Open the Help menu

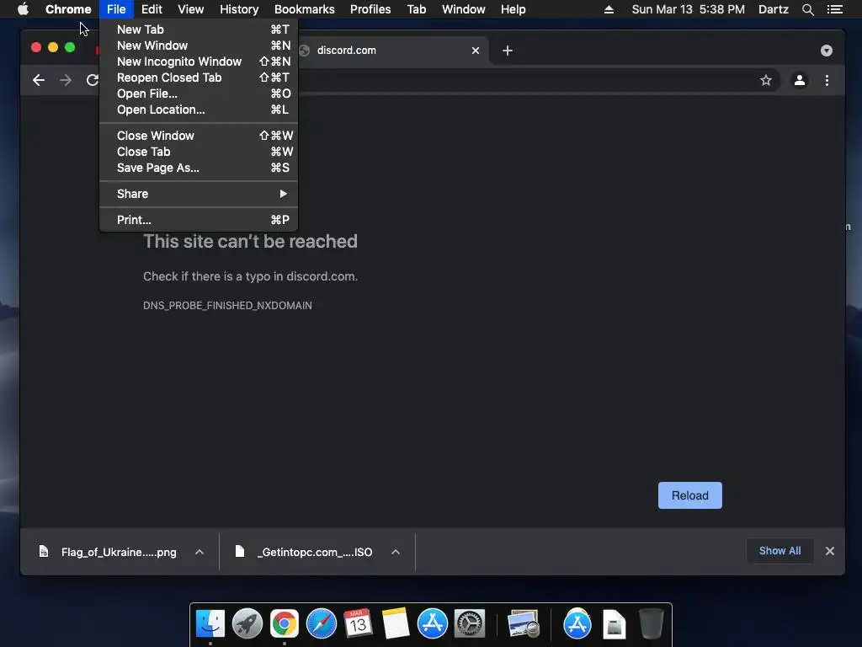point(513,9)
